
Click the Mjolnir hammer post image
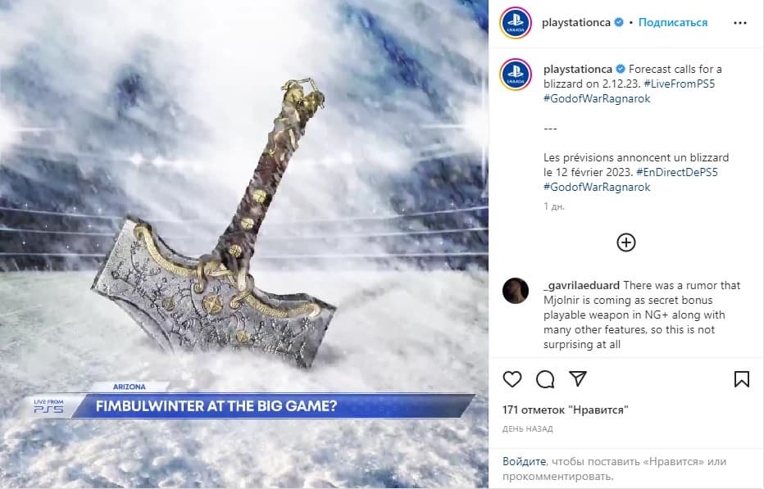tap(244, 244)
